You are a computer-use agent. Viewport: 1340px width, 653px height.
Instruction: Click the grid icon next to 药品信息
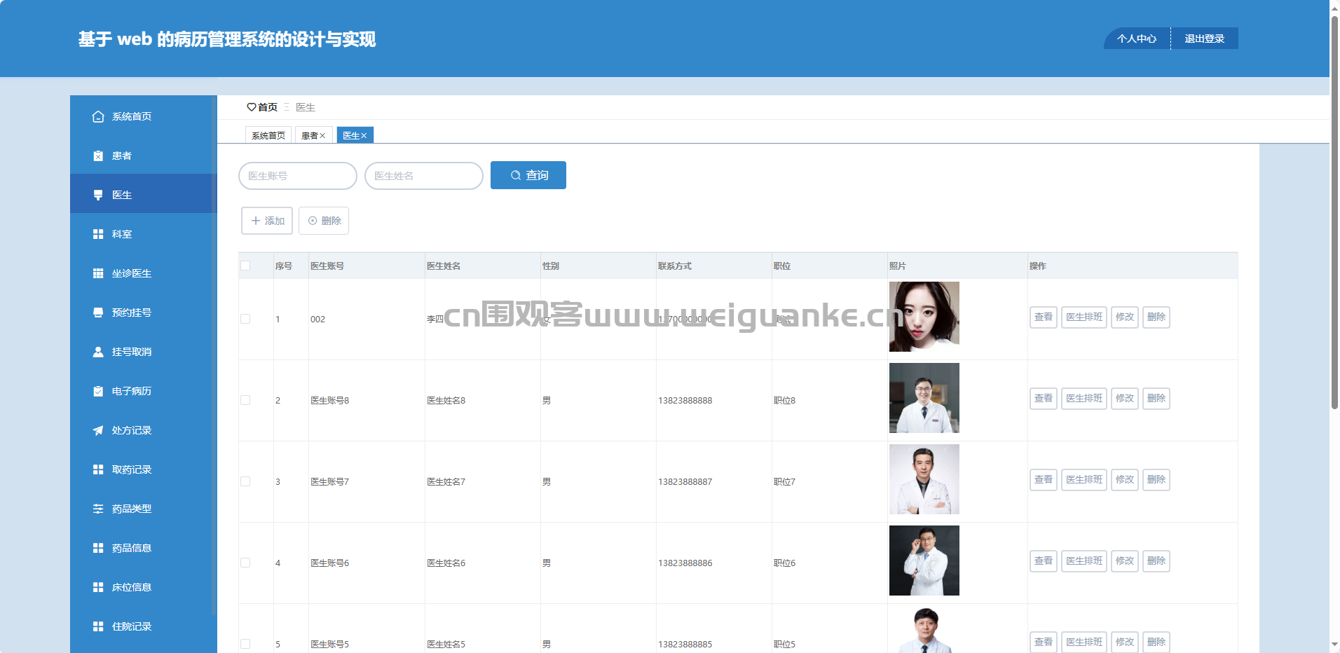click(98, 548)
